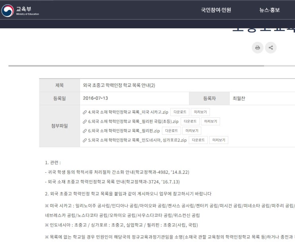
Task: Click paragraph 2 about 붙임과 같이 게시
Action: coord(128,194)
